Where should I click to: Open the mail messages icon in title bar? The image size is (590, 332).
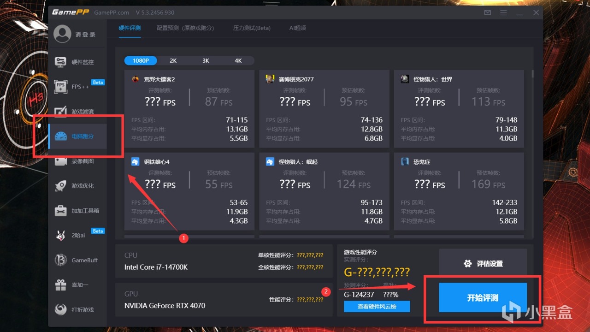488,12
